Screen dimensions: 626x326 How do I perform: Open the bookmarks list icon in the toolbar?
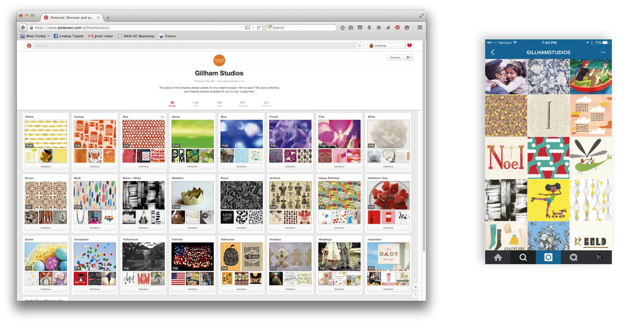pos(351,28)
